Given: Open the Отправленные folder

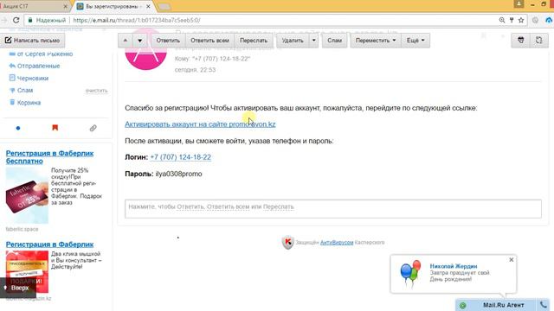Looking at the screenshot, I should [x=38, y=66].
